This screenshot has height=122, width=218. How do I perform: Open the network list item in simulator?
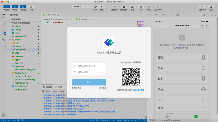[182, 89]
